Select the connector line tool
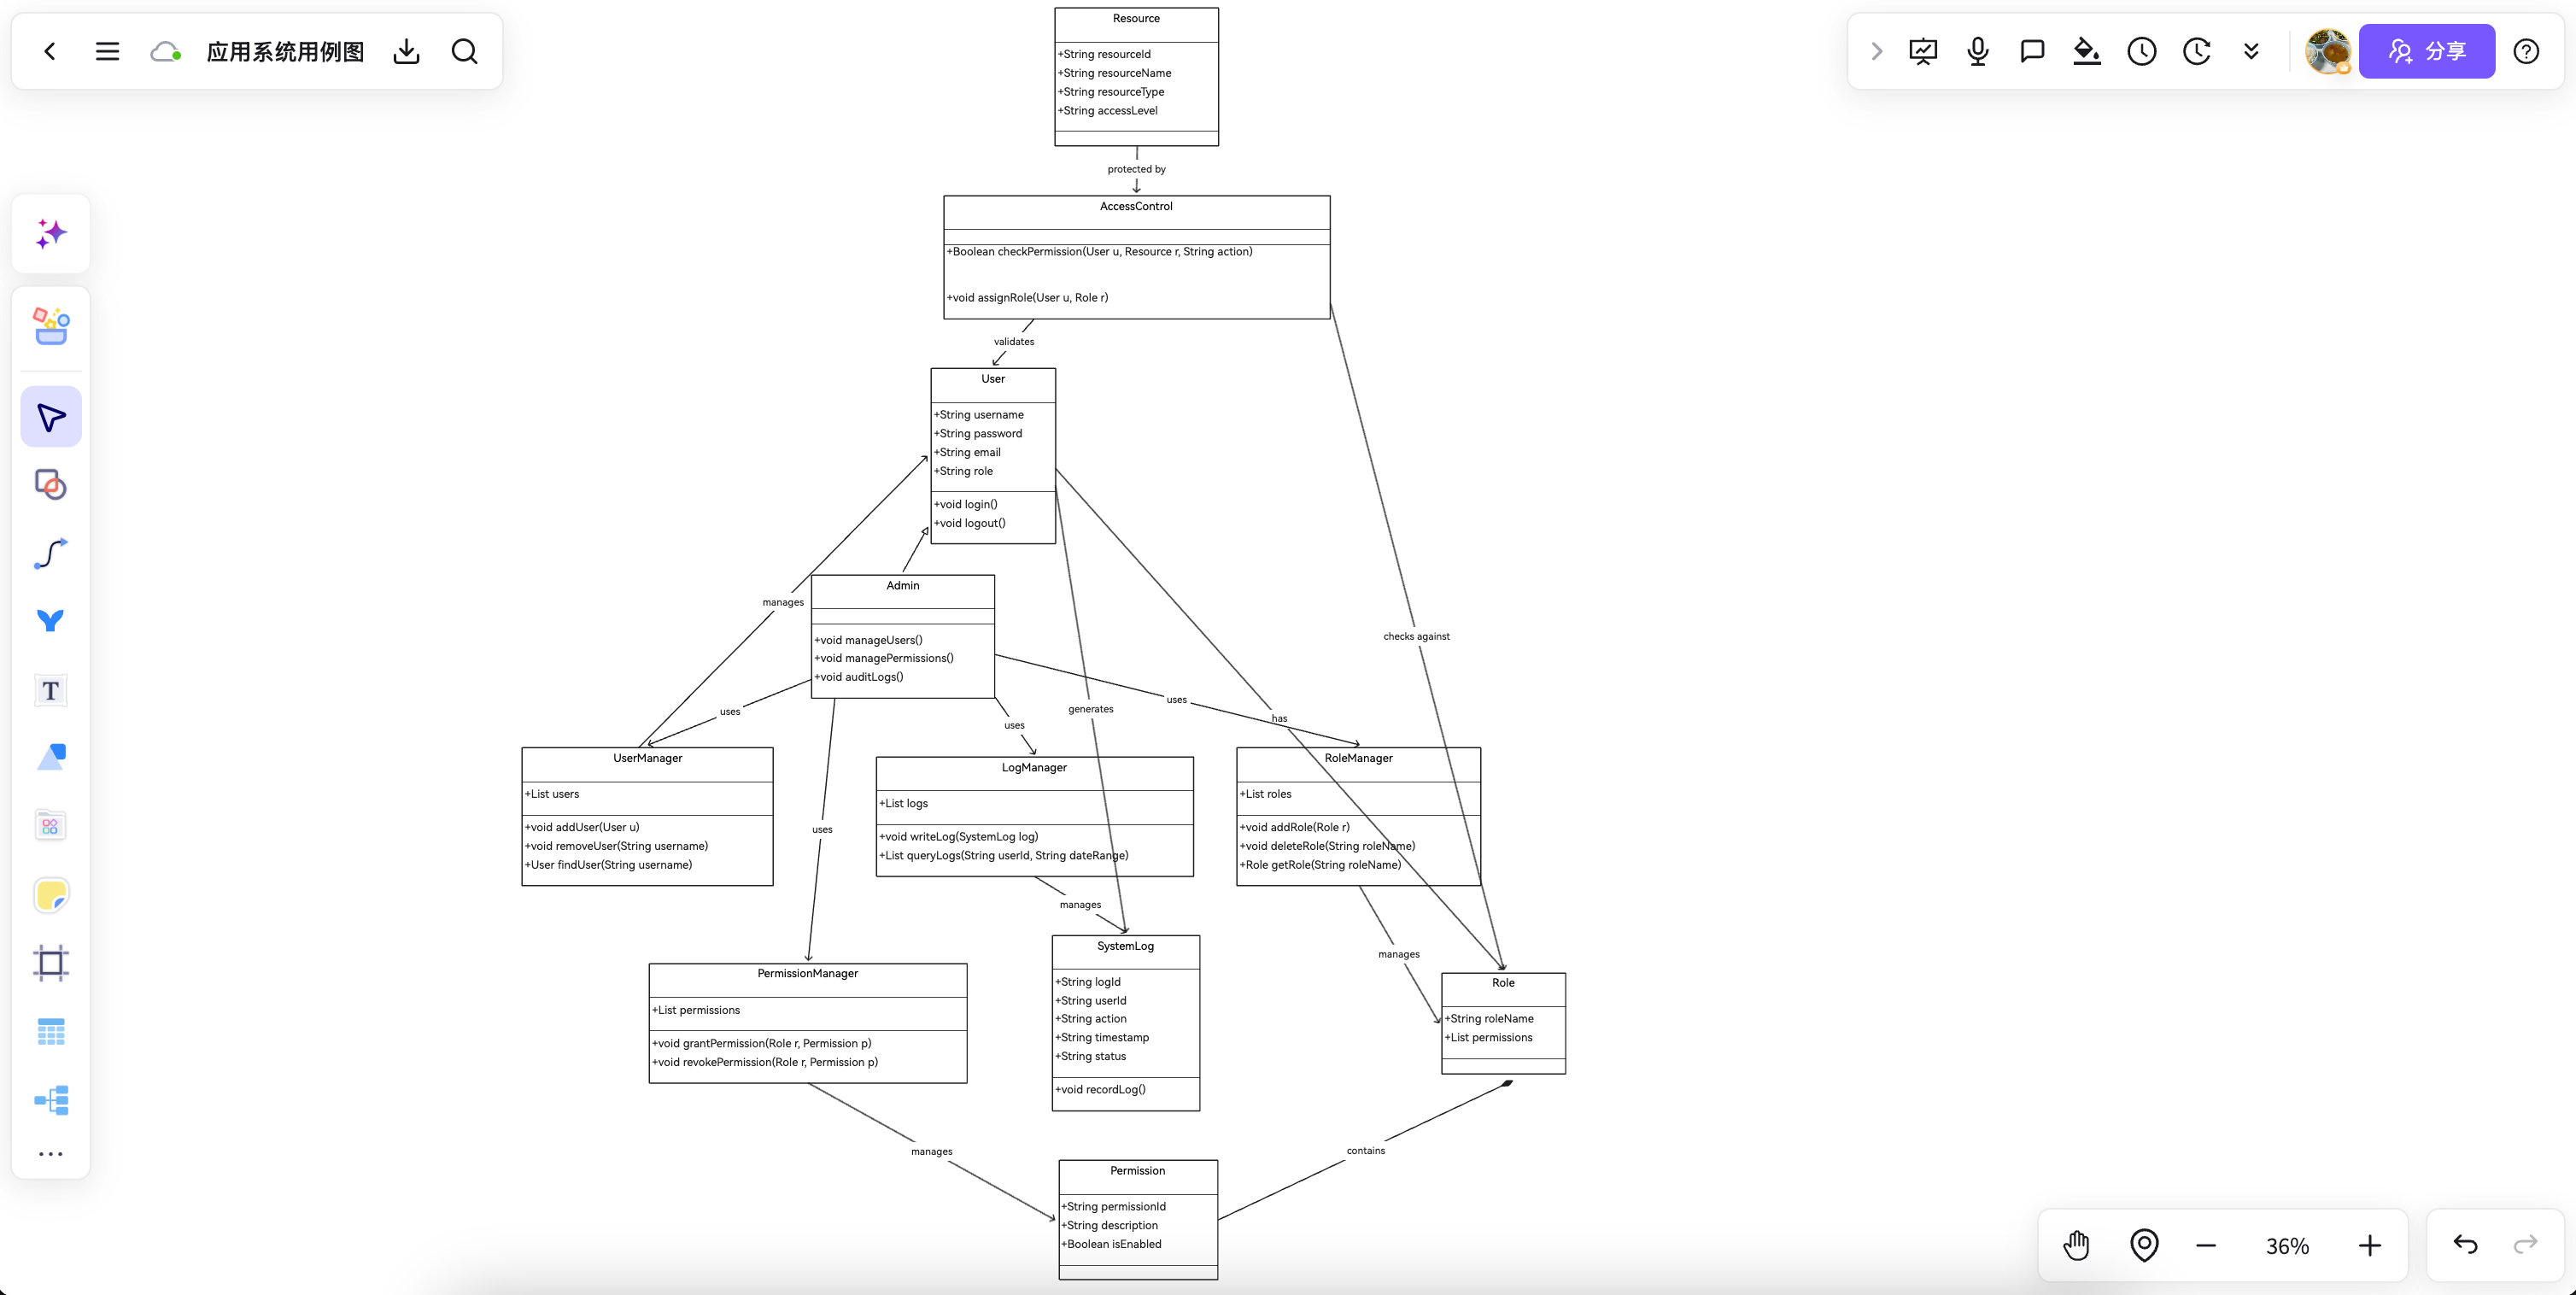 coord(51,553)
